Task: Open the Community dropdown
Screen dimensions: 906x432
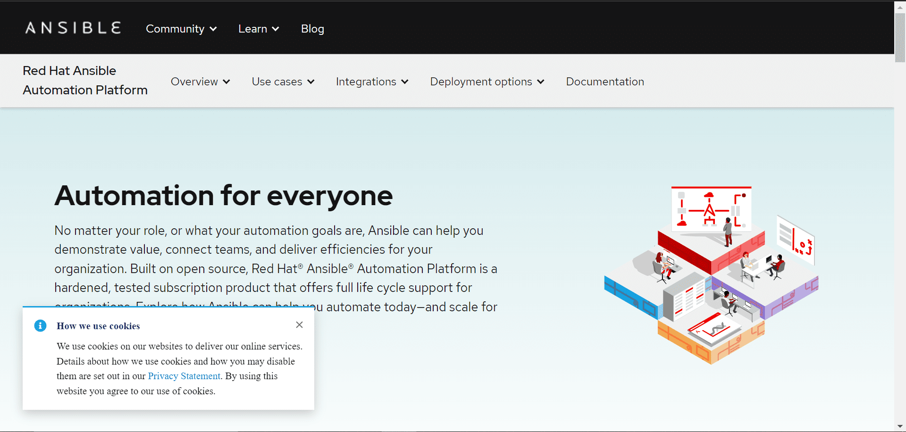Action: (x=176, y=29)
